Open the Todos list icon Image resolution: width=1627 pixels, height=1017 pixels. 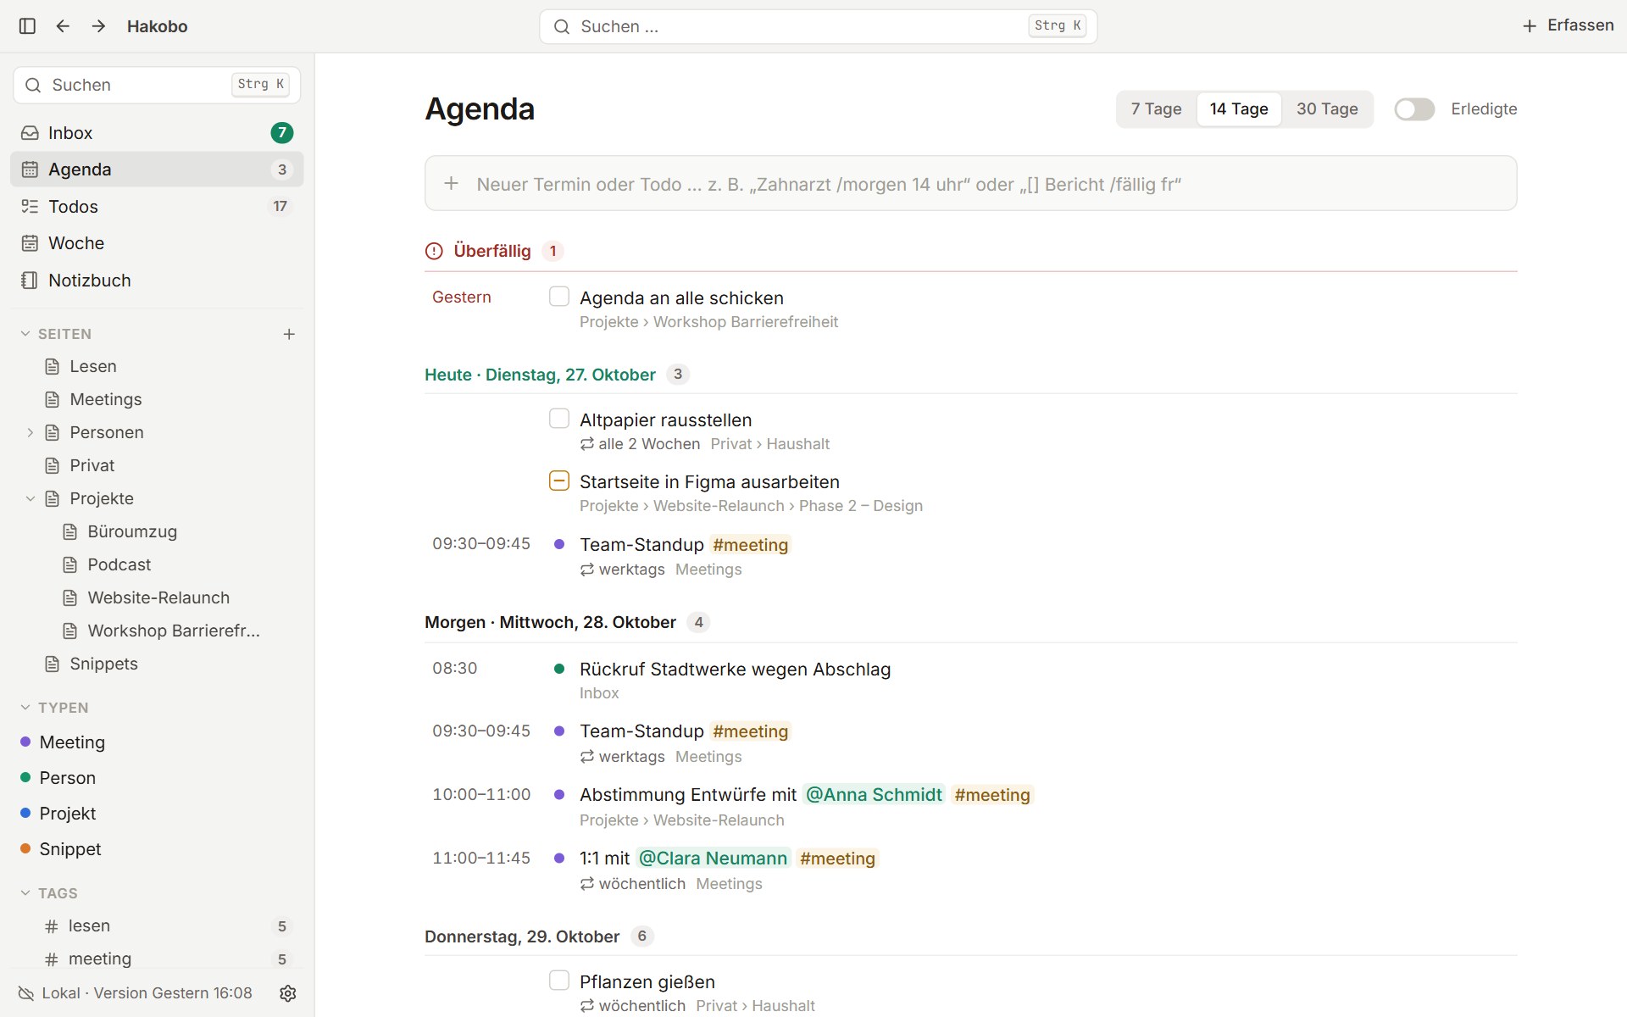(x=30, y=207)
